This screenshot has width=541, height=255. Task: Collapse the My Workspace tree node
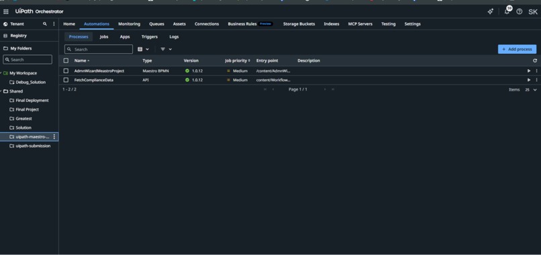point(1,73)
